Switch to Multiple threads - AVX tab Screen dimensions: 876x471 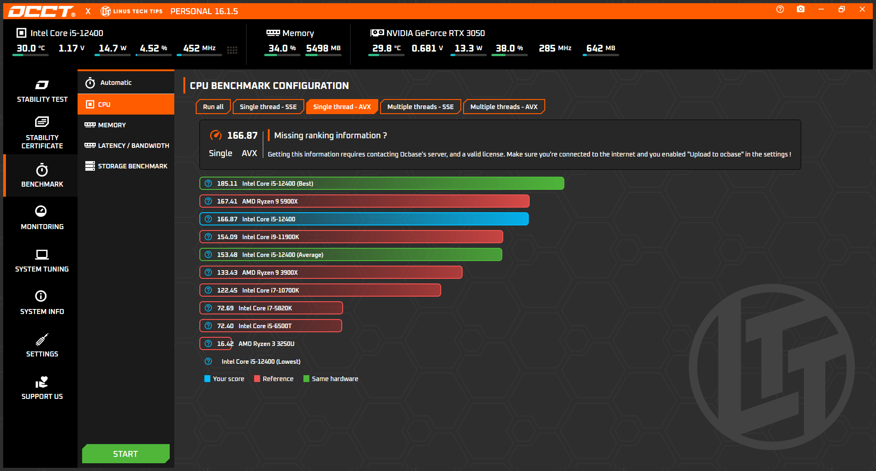pos(504,107)
